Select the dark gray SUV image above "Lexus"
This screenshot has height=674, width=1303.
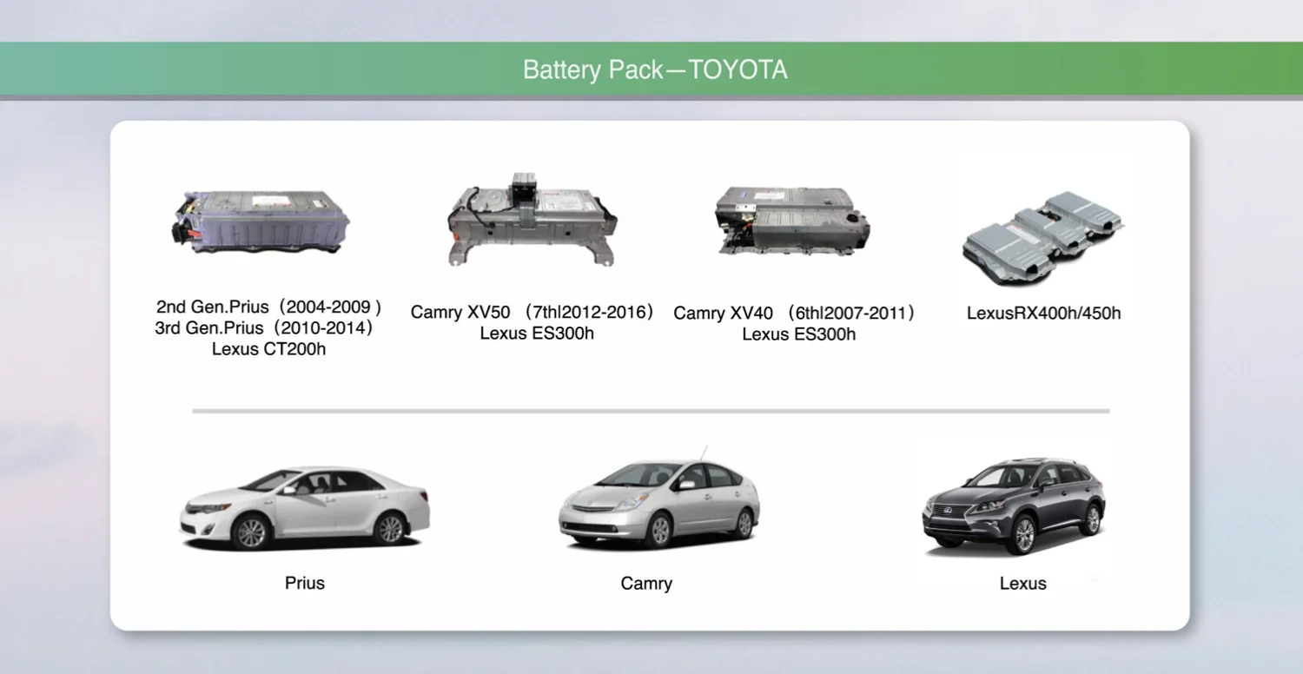[1014, 508]
